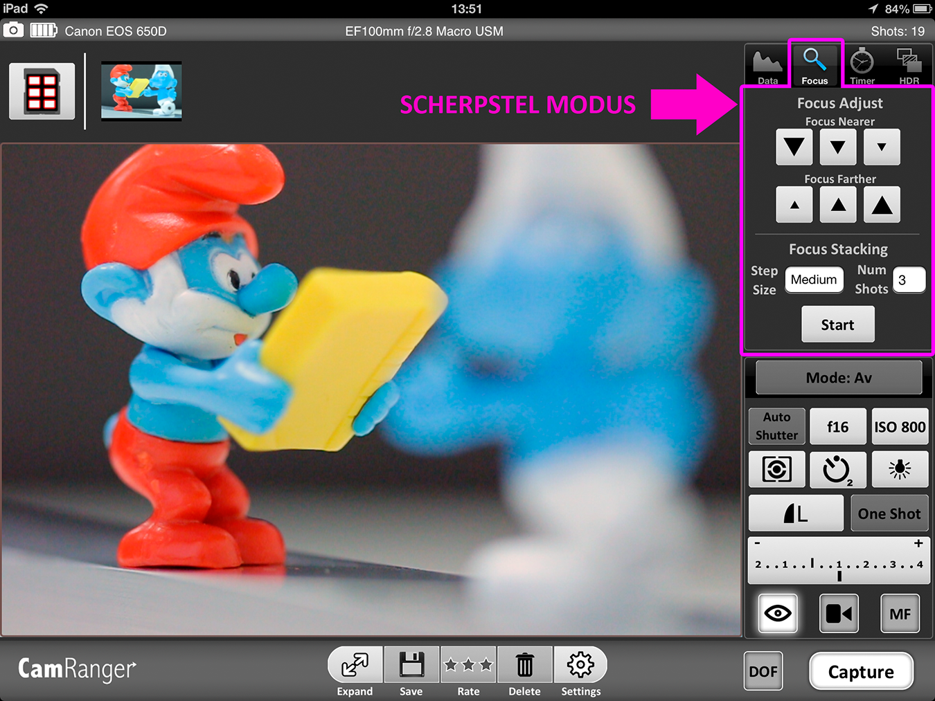Open the memory card image grid
The image size is (935, 701).
tap(42, 91)
